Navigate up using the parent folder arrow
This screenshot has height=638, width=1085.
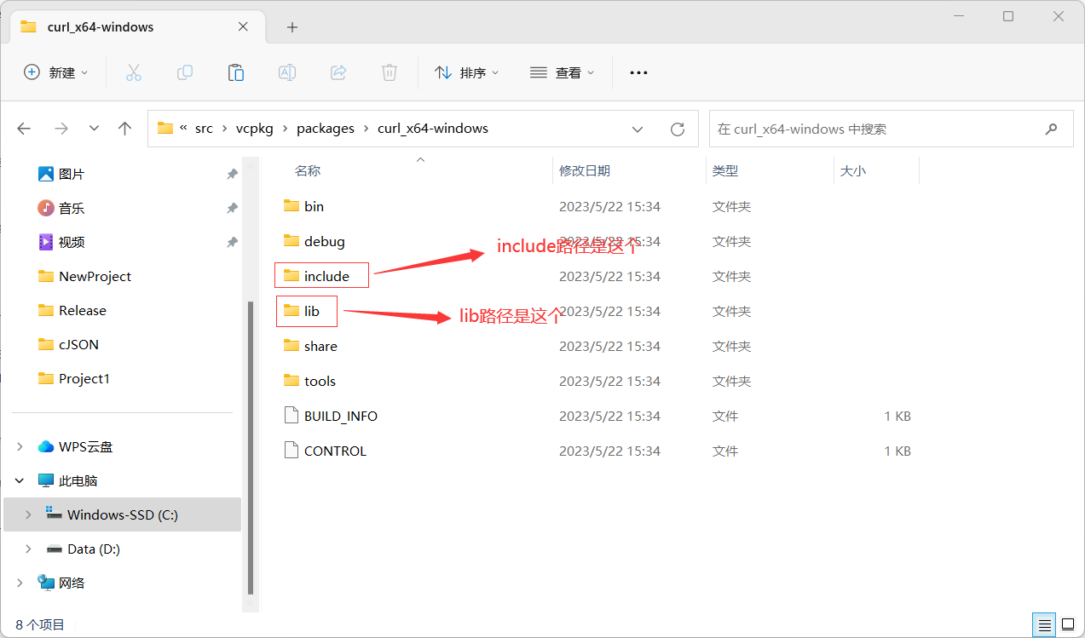click(124, 128)
